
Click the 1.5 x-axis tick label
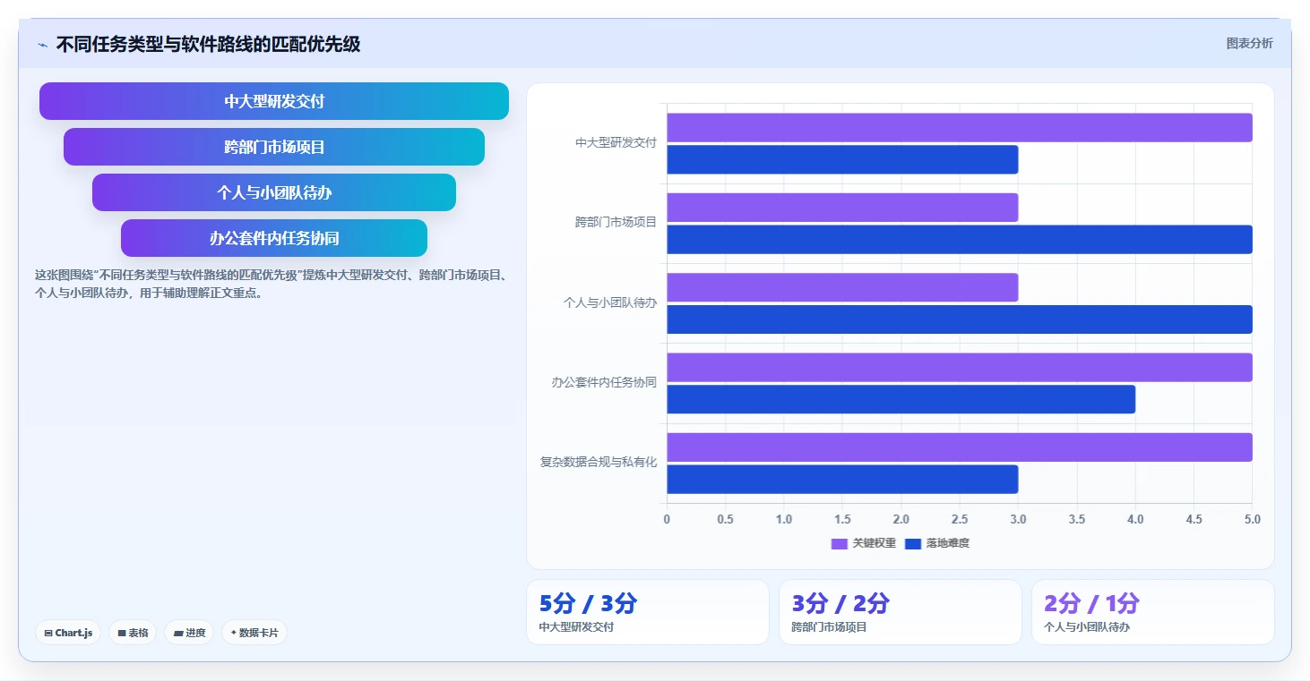coord(842,519)
